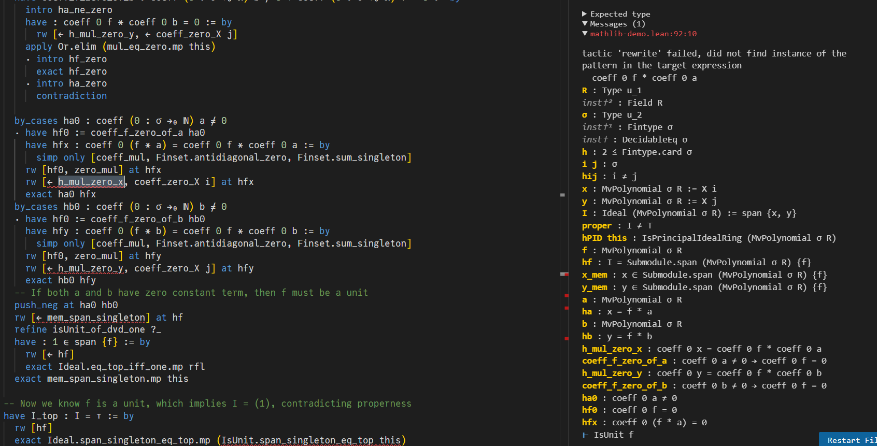Click the topmost red error marker in ruler
Image resolution: width=877 pixels, height=446 pixels.
click(566, 274)
